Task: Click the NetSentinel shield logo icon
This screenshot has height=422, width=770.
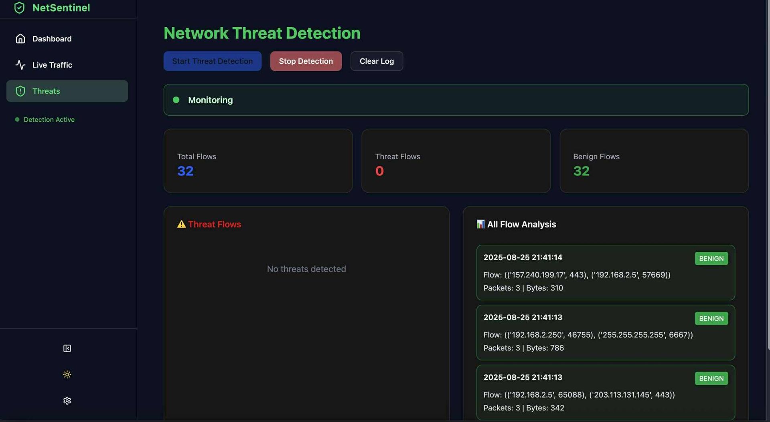Action: [x=19, y=8]
